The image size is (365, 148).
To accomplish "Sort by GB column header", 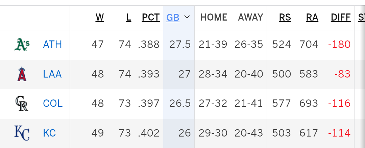I will click(x=173, y=18).
